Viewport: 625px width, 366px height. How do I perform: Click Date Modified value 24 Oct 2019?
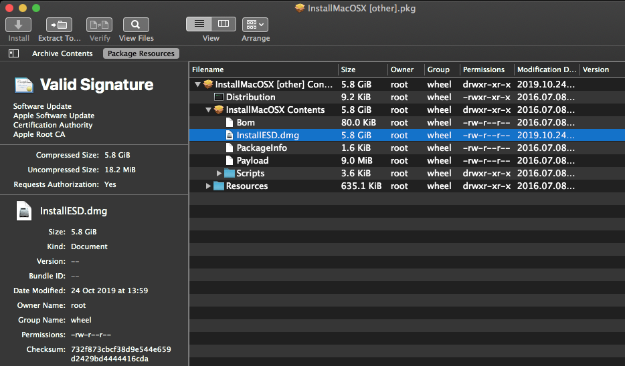(x=109, y=291)
